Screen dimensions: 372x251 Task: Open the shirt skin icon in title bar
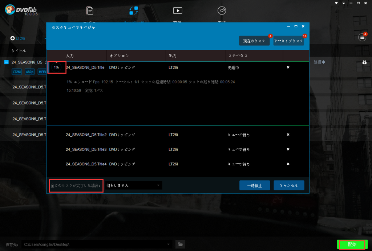tap(336, 3)
